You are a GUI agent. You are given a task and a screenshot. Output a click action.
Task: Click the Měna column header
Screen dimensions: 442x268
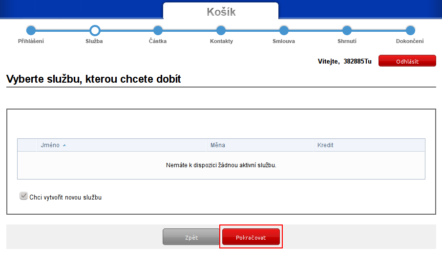pyautogui.click(x=218, y=145)
